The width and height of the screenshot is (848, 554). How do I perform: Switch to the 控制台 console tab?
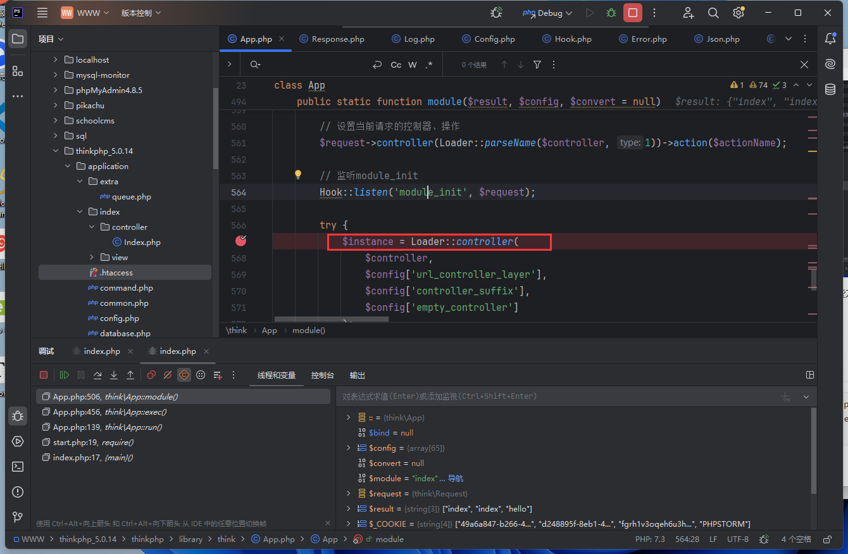coord(322,375)
